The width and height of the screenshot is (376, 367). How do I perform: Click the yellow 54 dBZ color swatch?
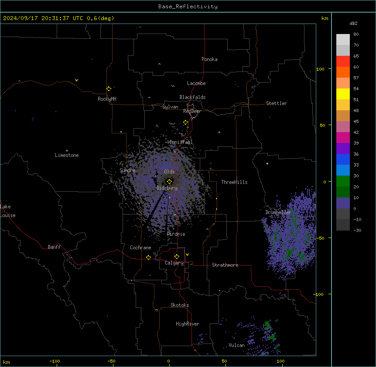click(x=343, y=94)
